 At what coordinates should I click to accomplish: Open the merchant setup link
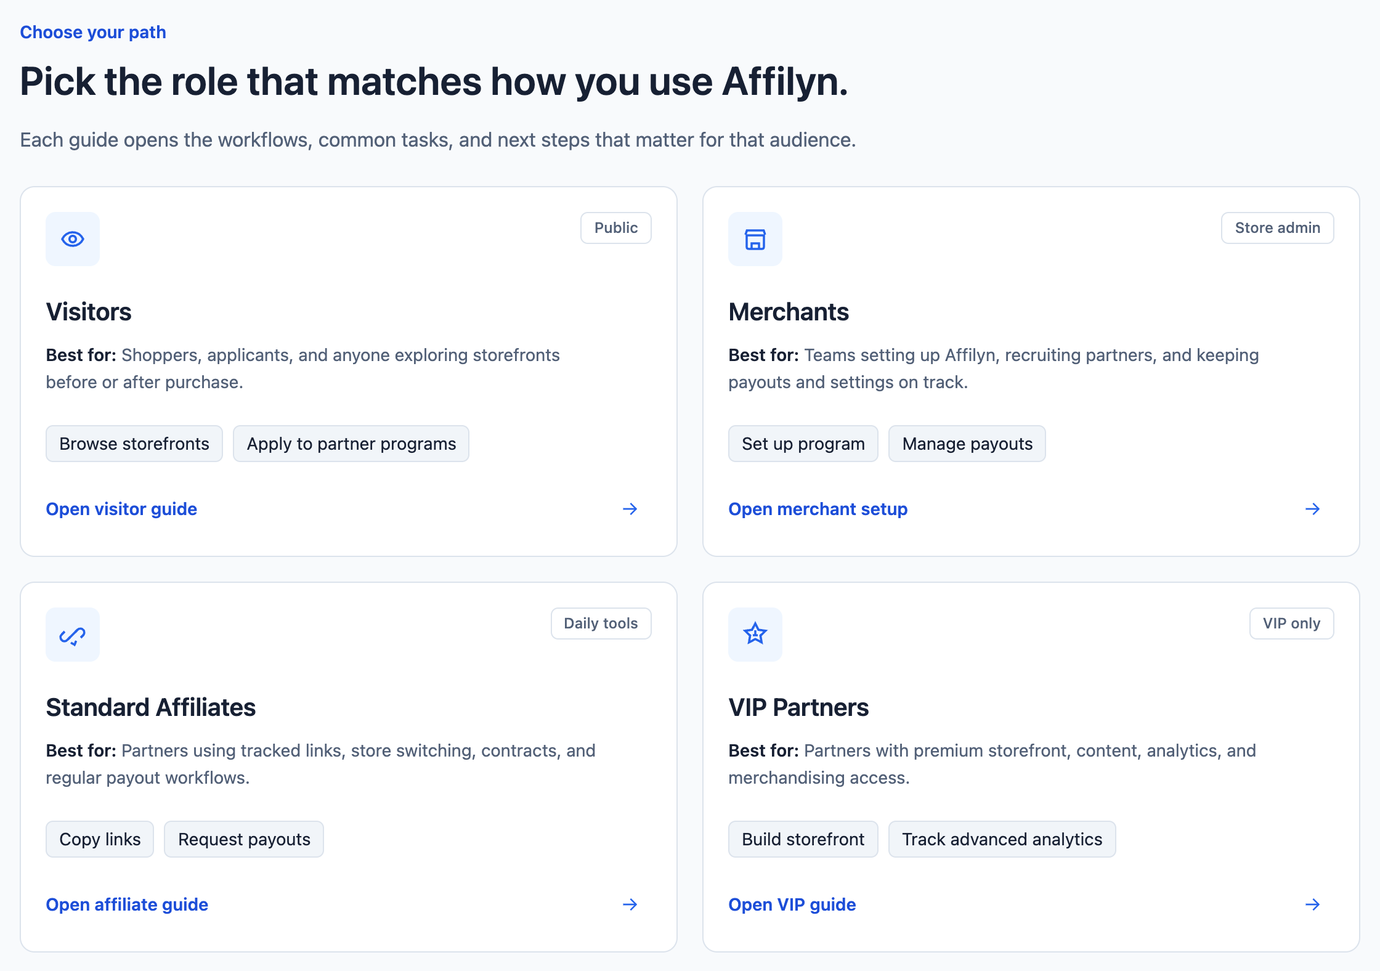pos(818,509)
